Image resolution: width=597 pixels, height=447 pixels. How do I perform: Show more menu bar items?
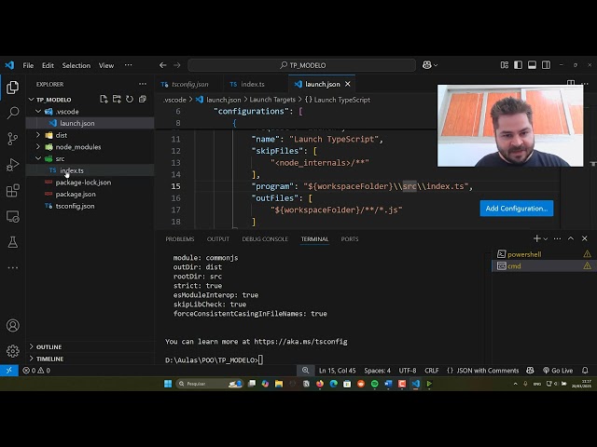coord(129,65)
